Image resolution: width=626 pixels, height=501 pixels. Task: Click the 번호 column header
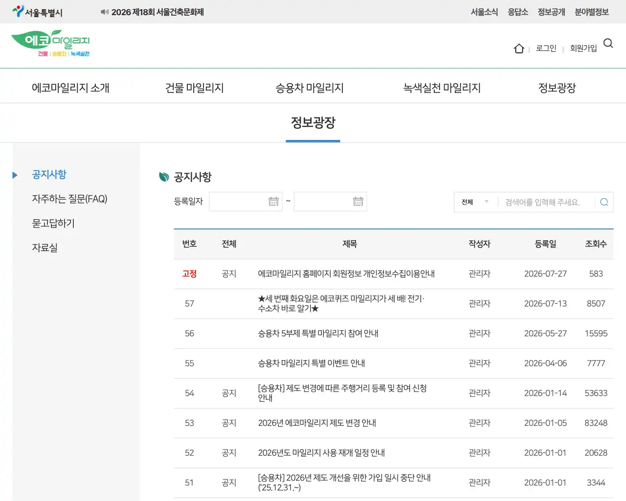[189, 244]
